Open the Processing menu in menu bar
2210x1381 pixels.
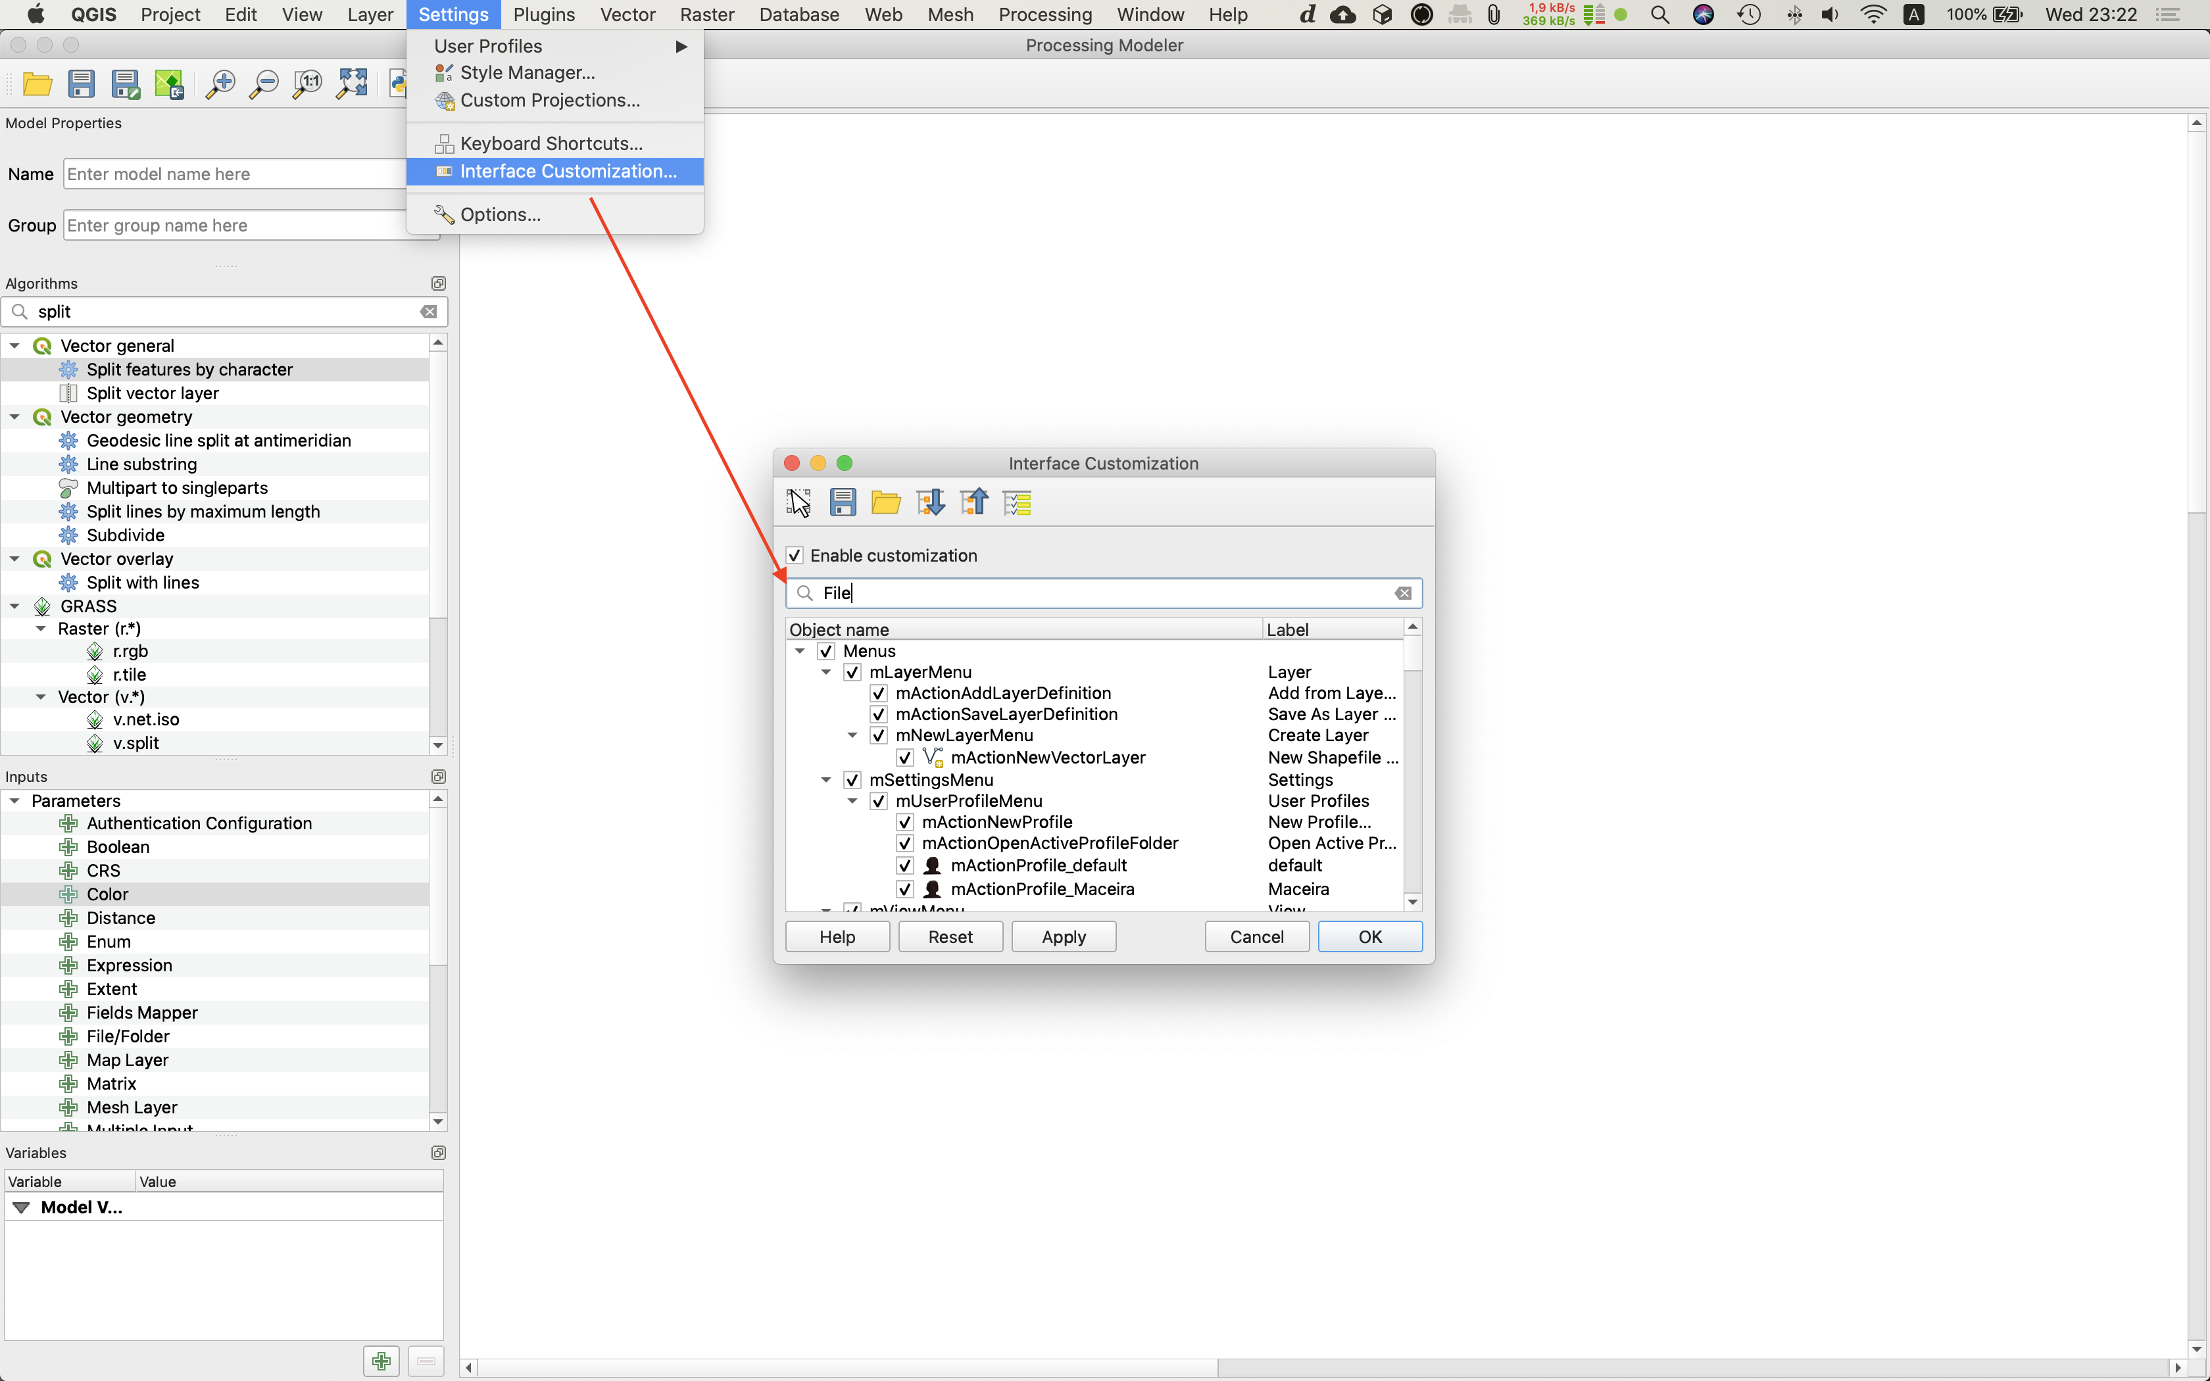pyautogui.click(x=1044, y=14)
